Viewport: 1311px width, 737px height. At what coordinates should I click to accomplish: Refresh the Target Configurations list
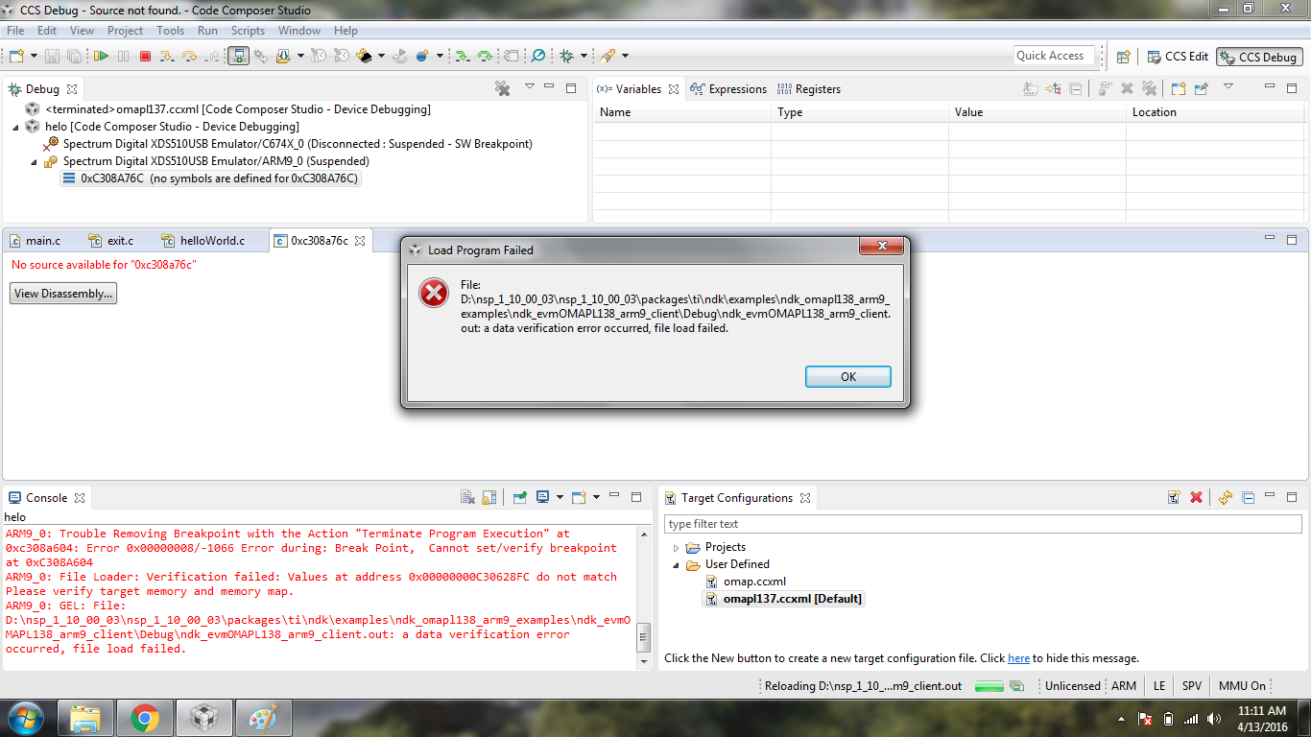1226,497
